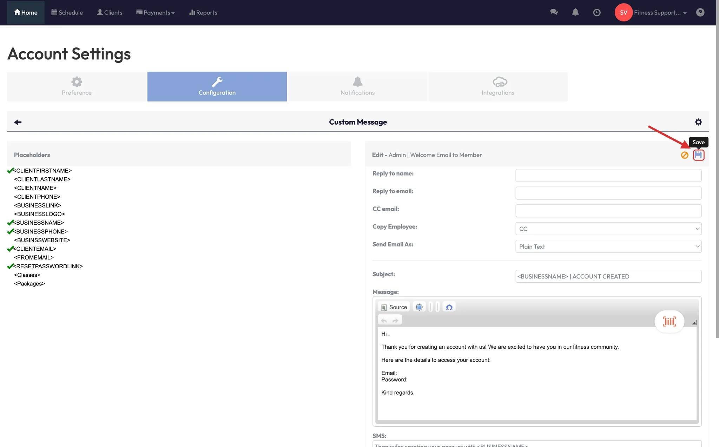Maximize the message editor
719x447 pixels.
(x=419, y=307)
